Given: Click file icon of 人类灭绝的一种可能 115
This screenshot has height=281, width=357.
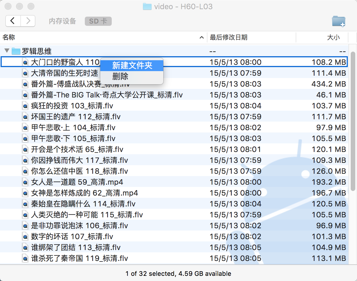Looking at the screenshot, I should (x=25, y=215).
